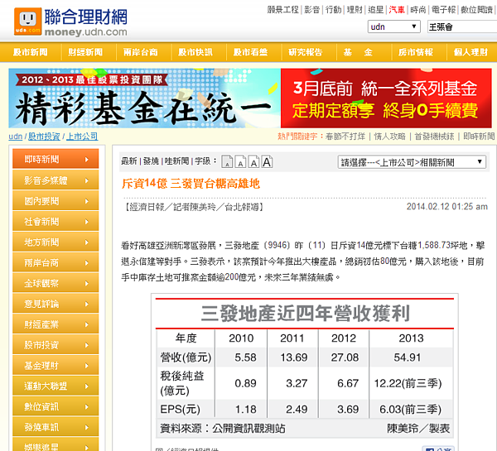497x451 pixels.
Task: Click the headline 斥資14億 三發買台糖高雄地
Action: click(191, 184)
